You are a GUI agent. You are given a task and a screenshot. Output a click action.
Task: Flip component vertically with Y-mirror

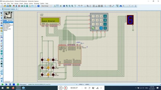pos(2,81)
